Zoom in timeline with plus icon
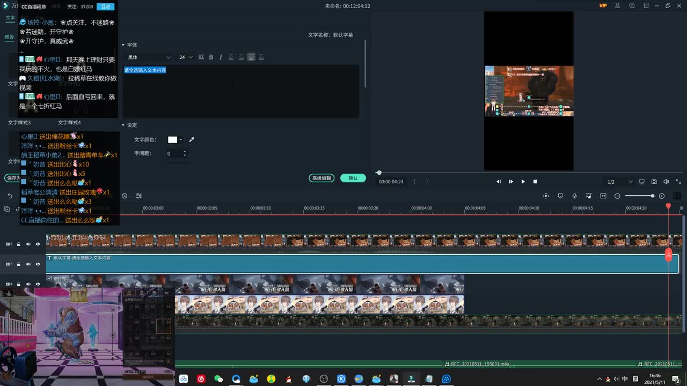687x386 pixels. pos(662,196)
